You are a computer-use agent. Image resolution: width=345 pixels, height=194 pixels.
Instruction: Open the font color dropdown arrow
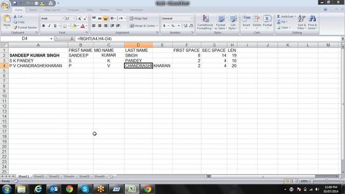[86, 26]
